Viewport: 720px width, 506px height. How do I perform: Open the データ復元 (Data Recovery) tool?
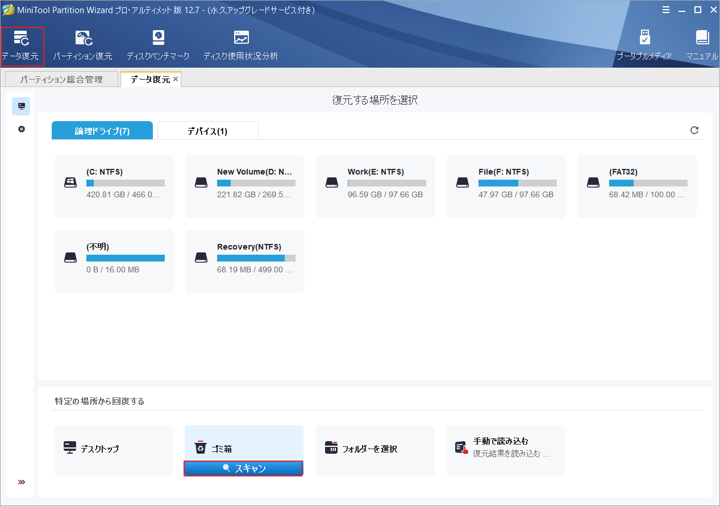[x=22, y=45]
